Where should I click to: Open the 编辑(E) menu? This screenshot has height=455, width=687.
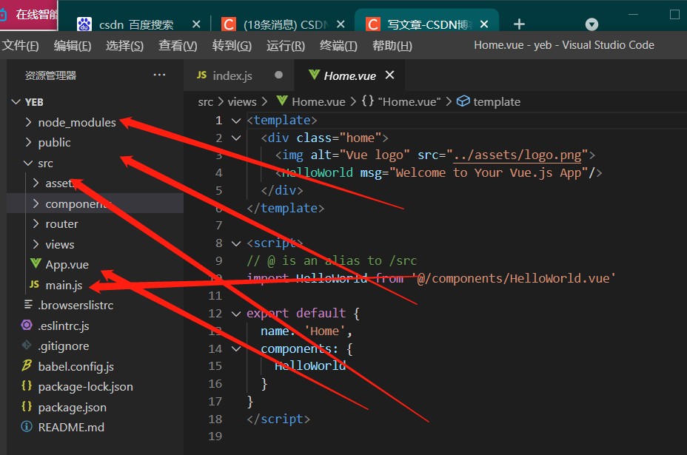(x=73, y=46)
